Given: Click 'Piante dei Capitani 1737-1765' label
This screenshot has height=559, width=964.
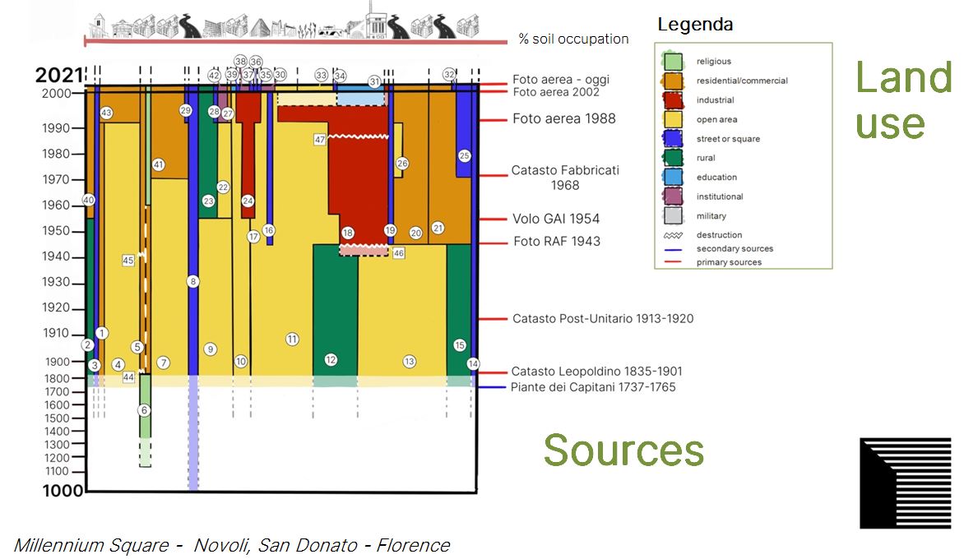Looking at the screenshot, I should (x=593, y=387).
